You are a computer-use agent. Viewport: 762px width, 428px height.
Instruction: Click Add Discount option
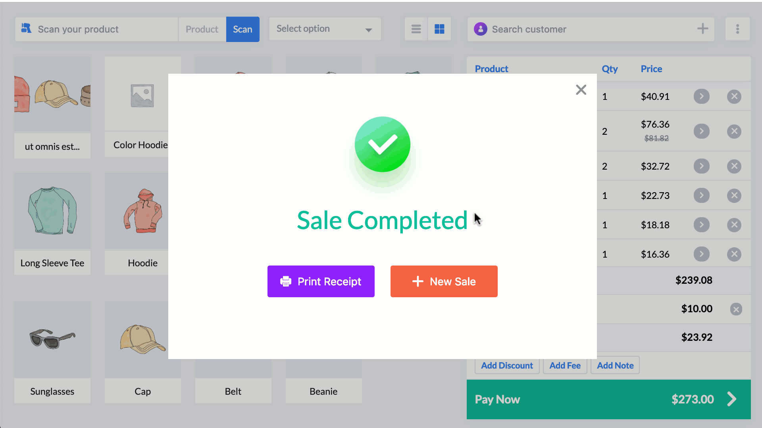click(506, 365)
